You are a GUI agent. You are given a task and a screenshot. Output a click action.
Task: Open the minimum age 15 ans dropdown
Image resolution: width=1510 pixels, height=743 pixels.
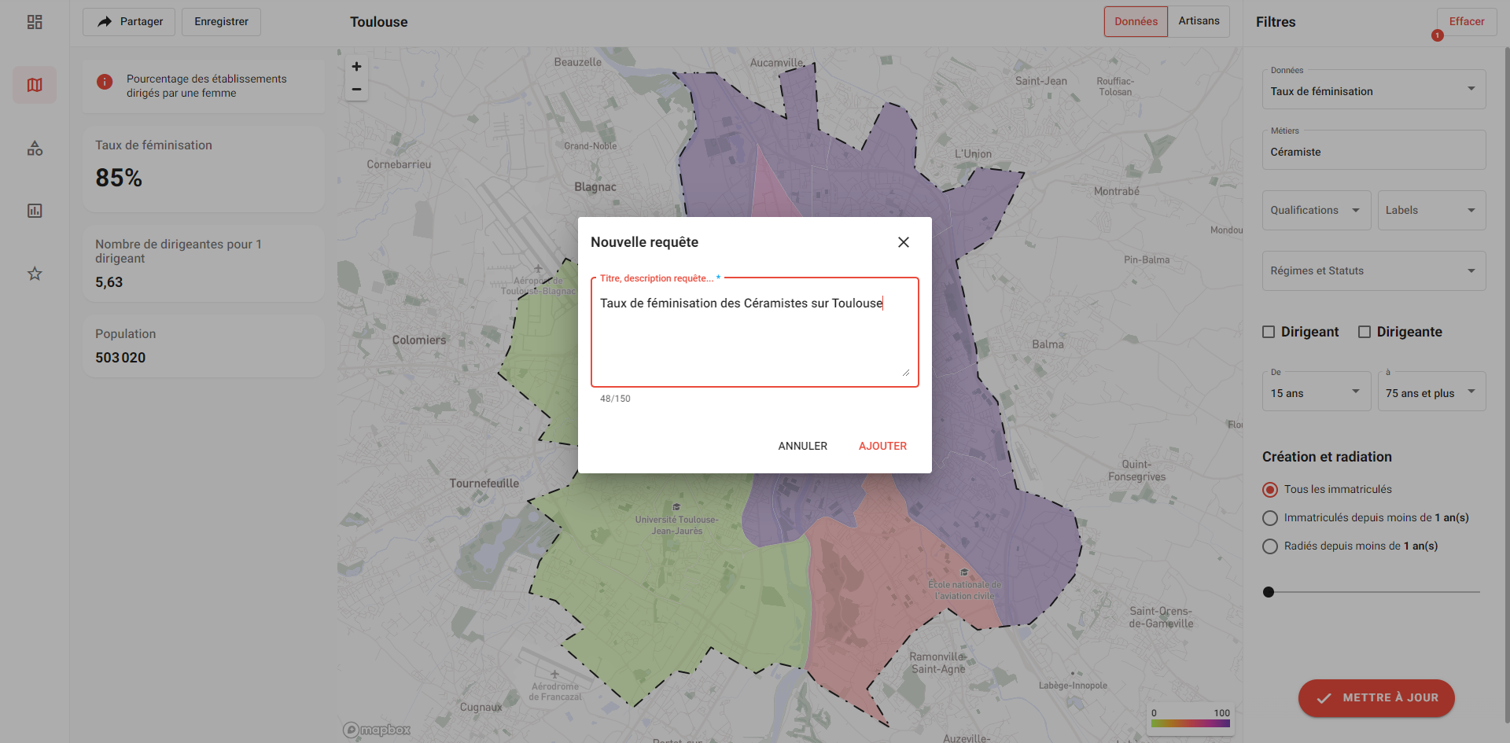[x=1317, y=392]
